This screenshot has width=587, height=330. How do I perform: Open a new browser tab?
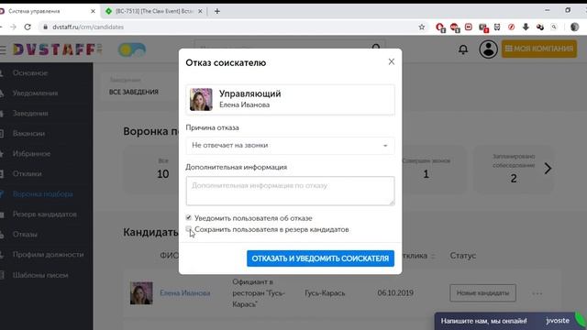click(x=217, y=11)
